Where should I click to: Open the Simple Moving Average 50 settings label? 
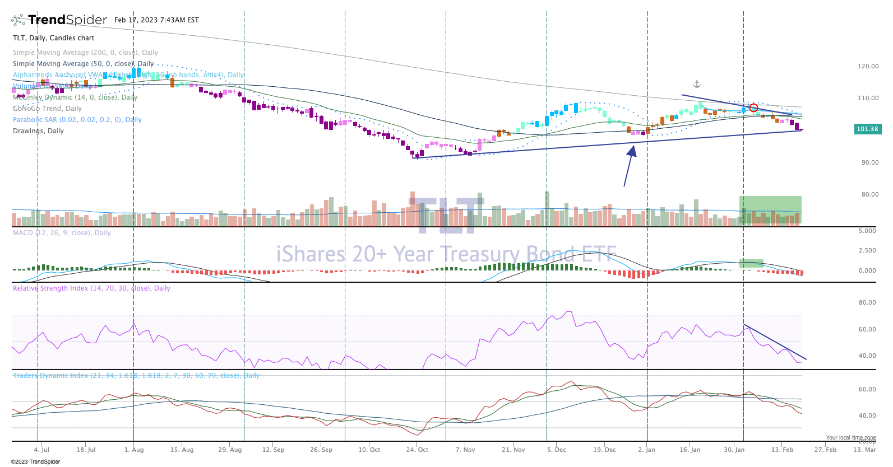point(83,64)
